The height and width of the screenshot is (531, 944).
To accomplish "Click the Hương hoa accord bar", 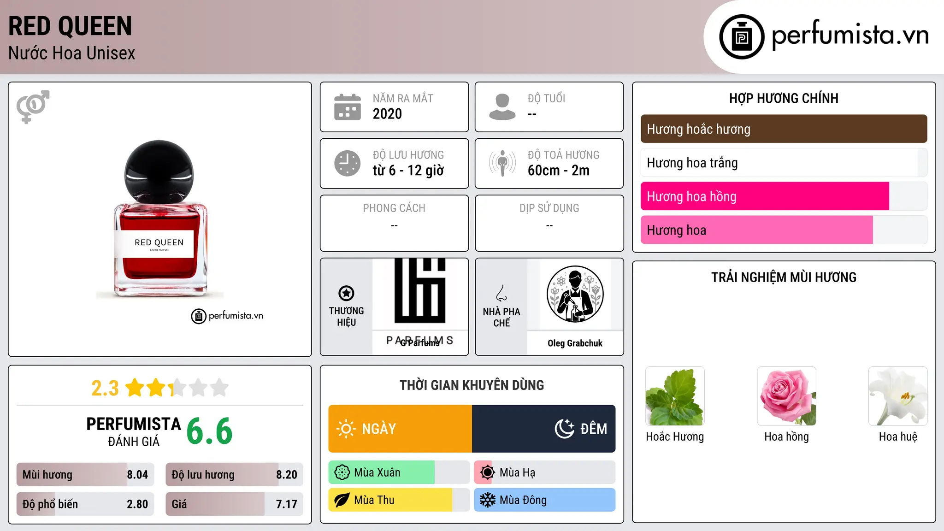I will coord(784,230).
